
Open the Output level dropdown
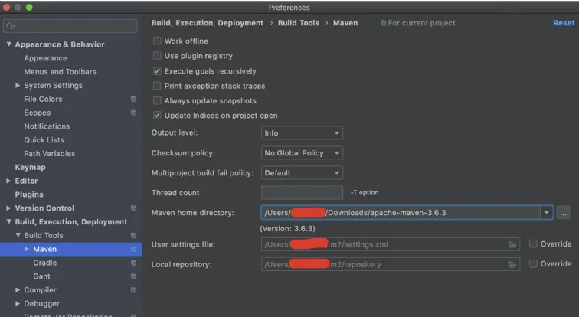coord(302,133)
